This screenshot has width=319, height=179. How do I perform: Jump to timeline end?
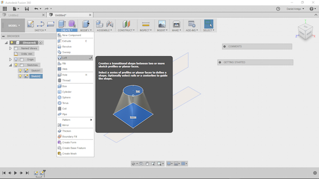[27, 173]
